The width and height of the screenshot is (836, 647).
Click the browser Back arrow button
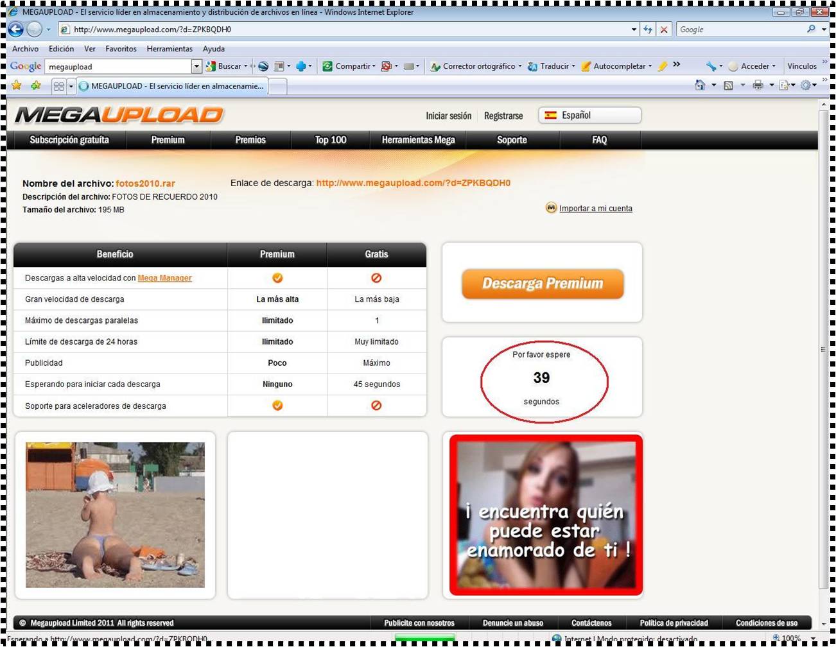pyautogui.click(x=16, y=29)
